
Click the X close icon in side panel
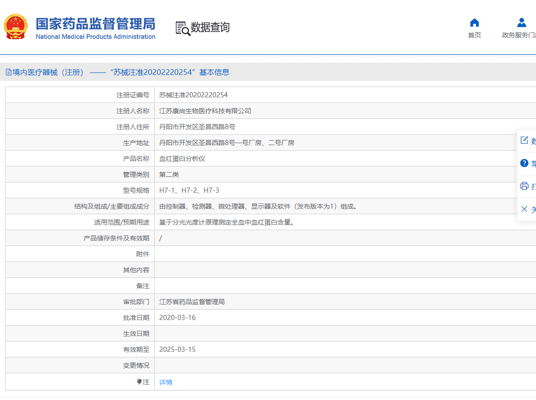tap(524, 209)
